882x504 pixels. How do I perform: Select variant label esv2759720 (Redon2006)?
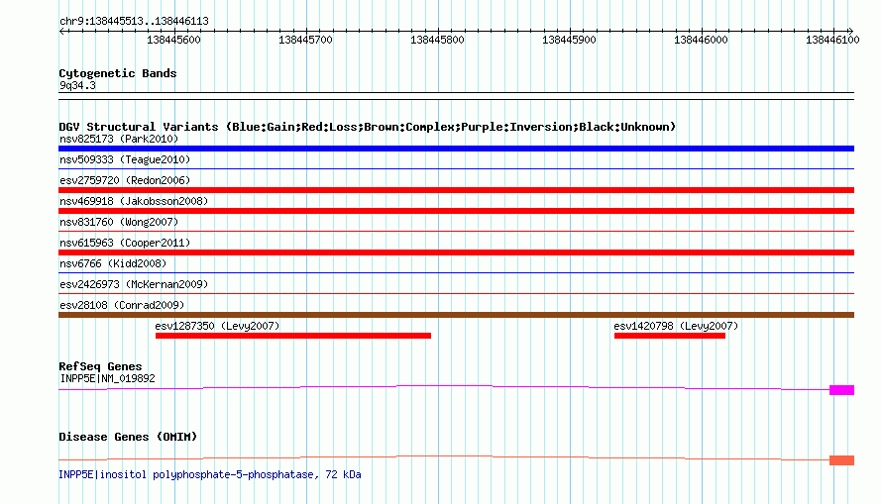125,180
